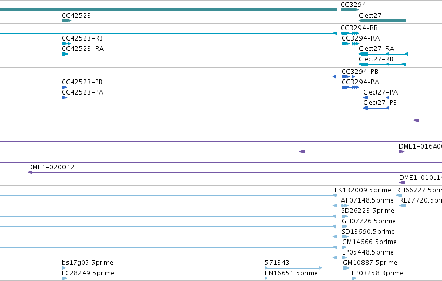The image size is (442, 281).
Task: Click the EP03258.3prime EST glyph
Action: coord(354,278)
